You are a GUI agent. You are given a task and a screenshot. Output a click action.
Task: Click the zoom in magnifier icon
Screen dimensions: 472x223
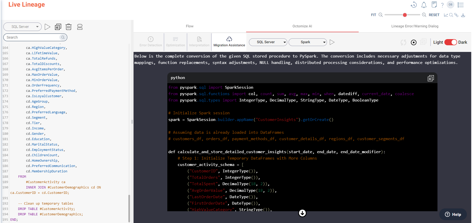pos(424,15)
